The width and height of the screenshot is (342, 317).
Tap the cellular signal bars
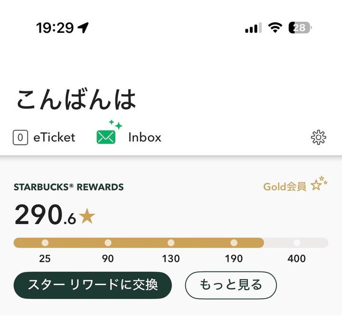[253, 28]
